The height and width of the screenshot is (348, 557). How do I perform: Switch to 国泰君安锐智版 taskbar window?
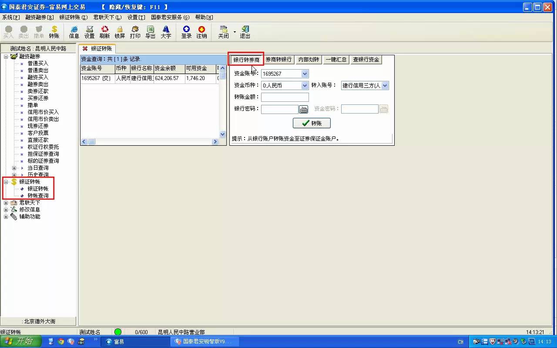pos(204,341)
